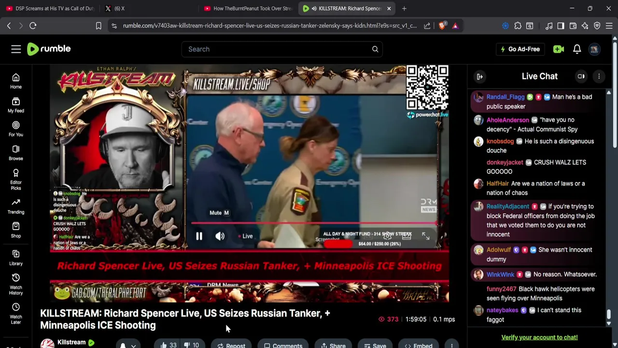Viewport: 618px width, 348px height.
Task: Open Brave Shields icon in address bar
Action: (x=442, y=26)
